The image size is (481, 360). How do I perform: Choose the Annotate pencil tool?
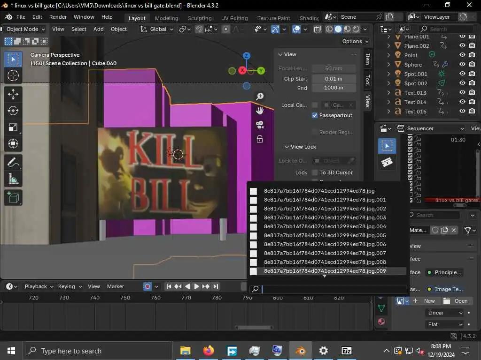13,163
